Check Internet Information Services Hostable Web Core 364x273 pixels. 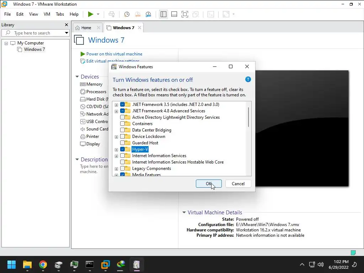coord(122,162)
